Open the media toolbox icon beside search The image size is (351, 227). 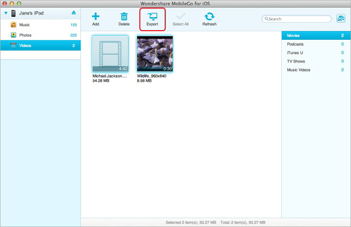click(x=341, y=18)
